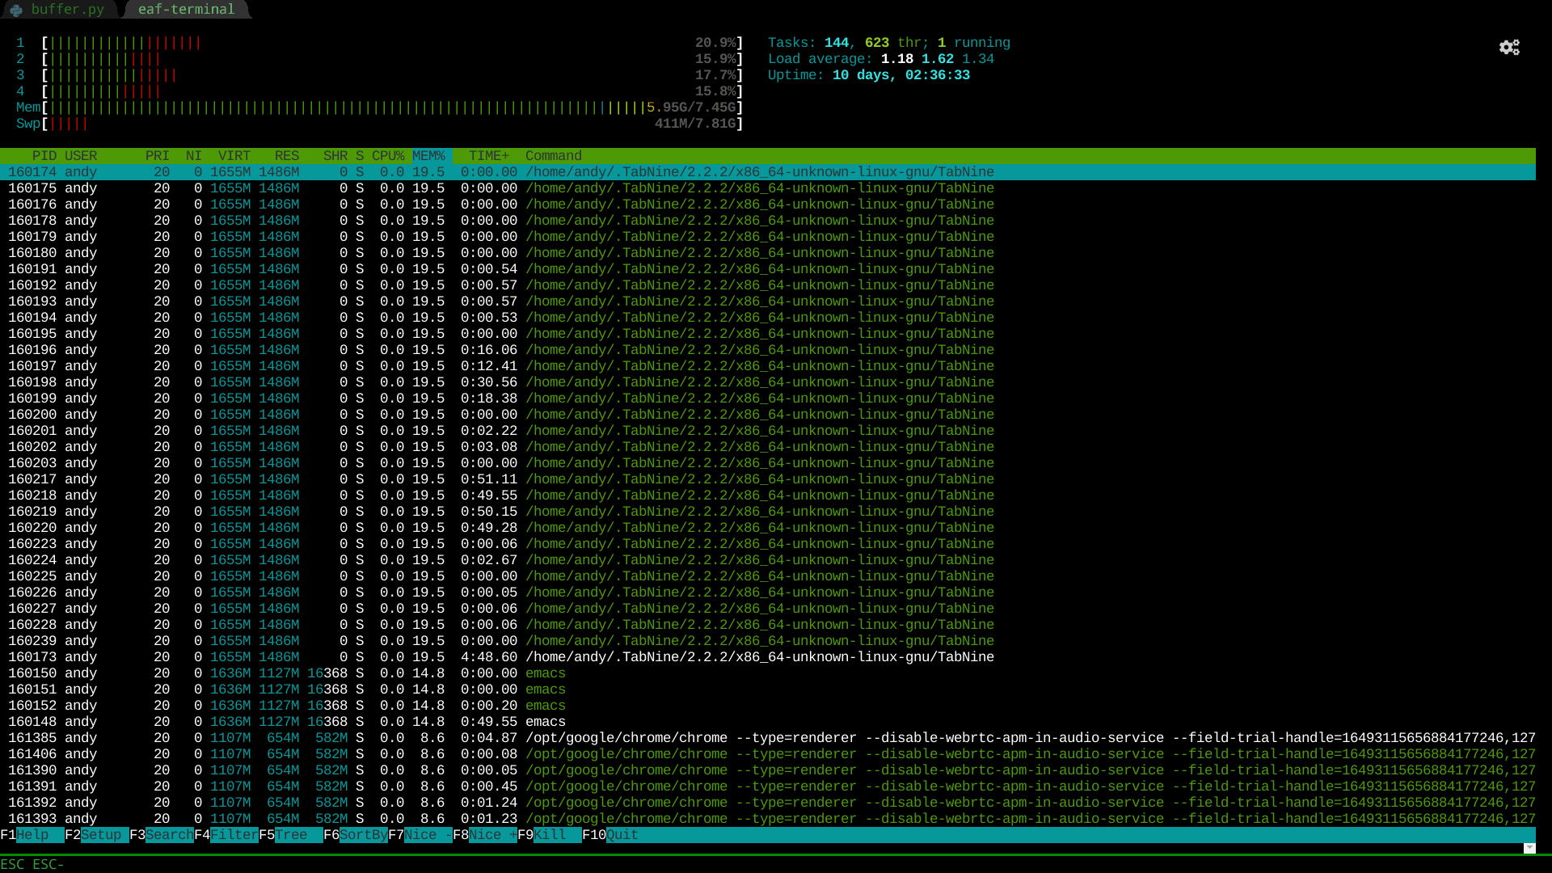Image resolution: width=1552 pixels, height=873 pixels.
Task: Sort by the MEM% column header
Action: 428,156
